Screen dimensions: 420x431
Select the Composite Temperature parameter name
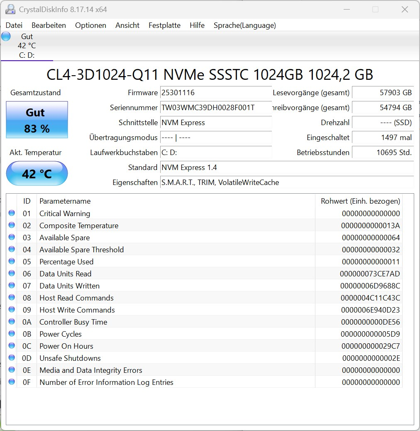tap(79, 226)
